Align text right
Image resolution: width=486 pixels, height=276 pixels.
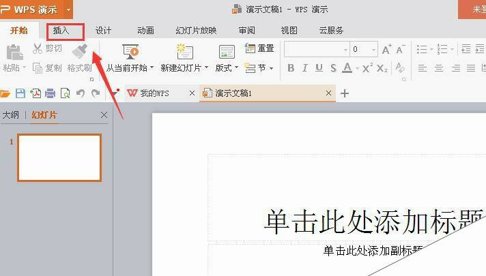(456, 67)
